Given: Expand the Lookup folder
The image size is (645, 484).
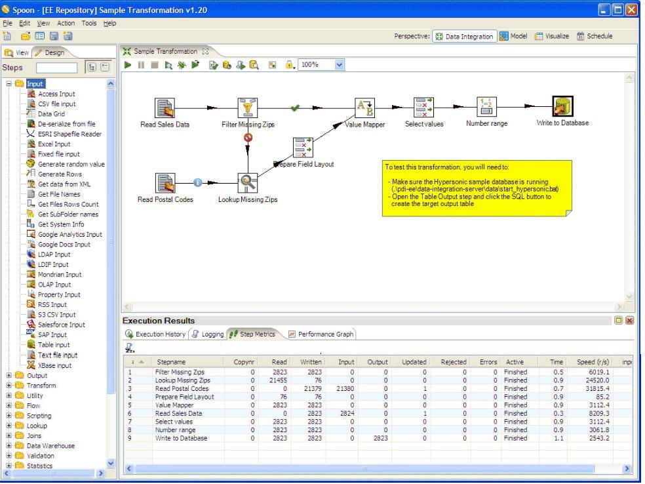Looking at the screenshot, I should coord(9,426).
